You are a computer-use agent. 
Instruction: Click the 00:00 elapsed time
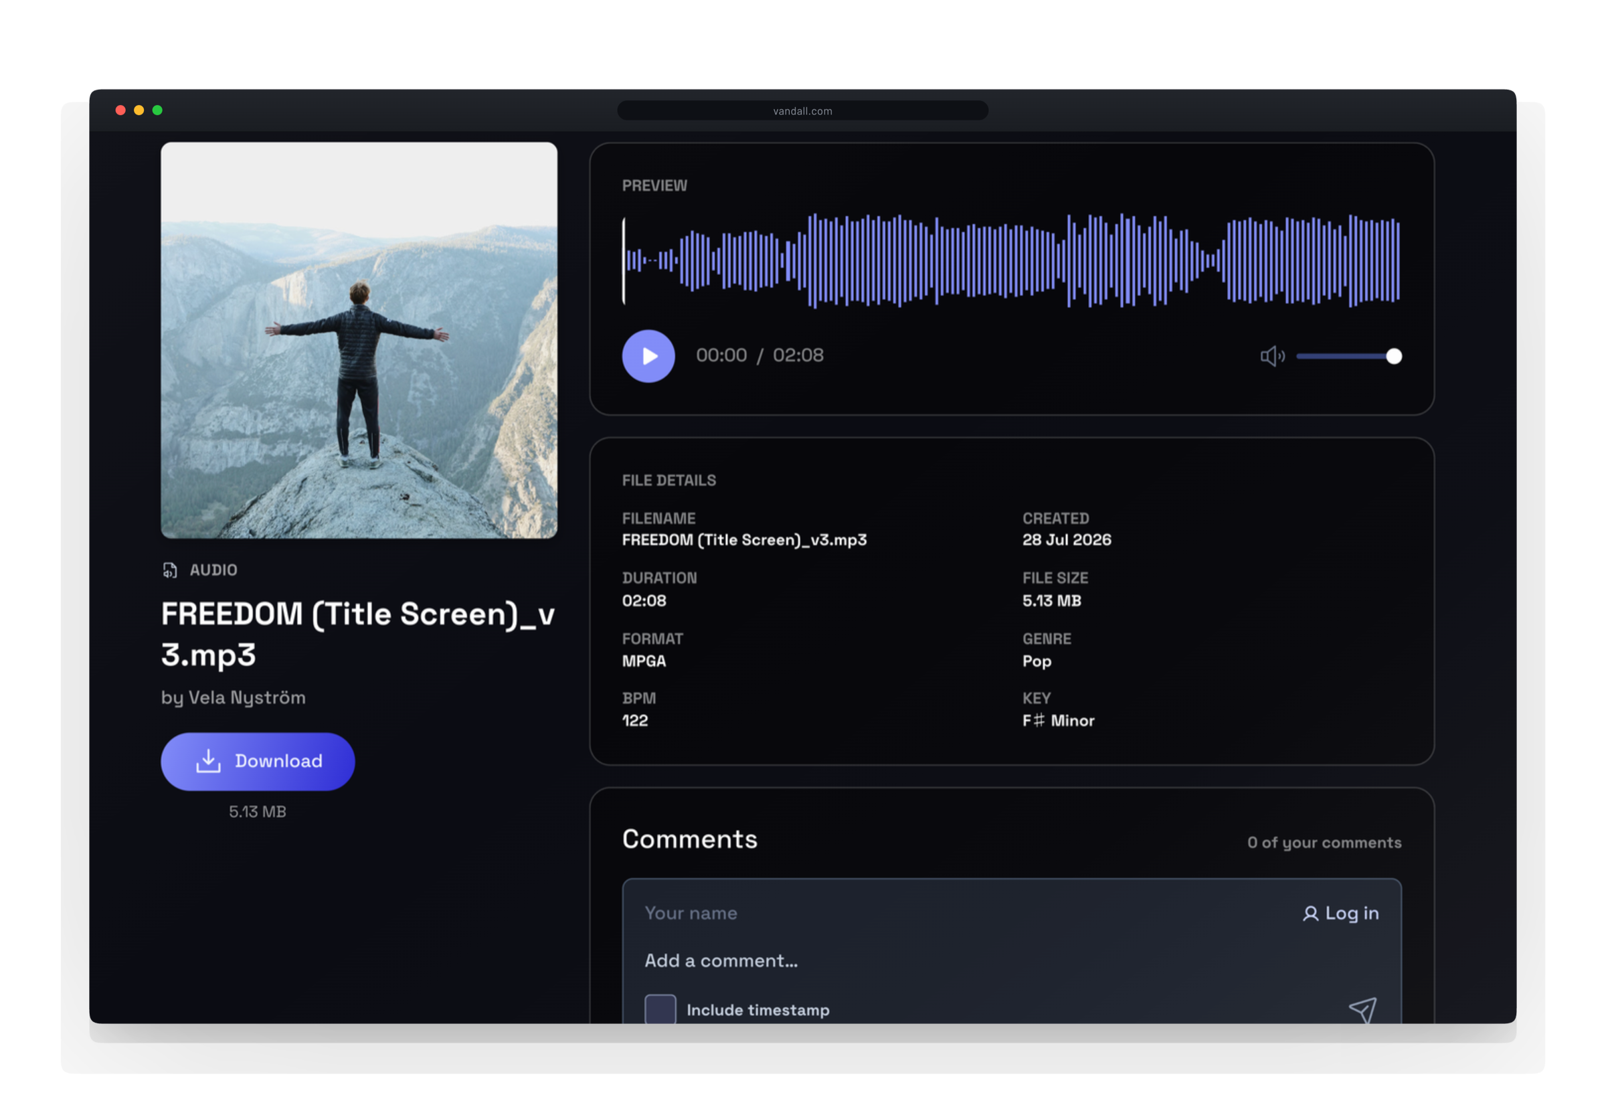[x=721, y=355]
